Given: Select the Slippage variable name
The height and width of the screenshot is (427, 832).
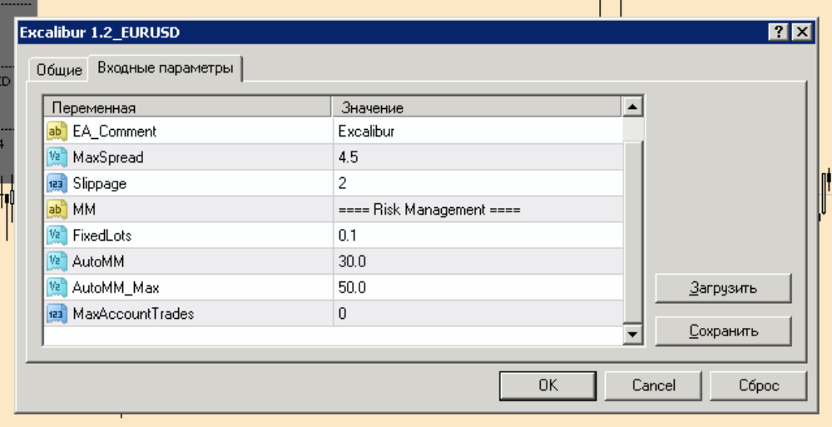Looking at the screenshot, I should [x=100, y=183].
